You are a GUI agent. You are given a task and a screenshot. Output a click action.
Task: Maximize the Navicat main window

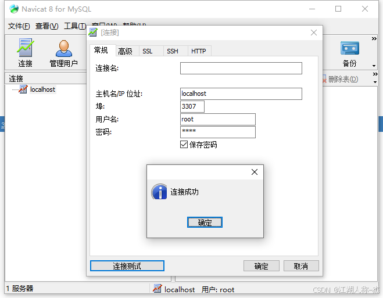click(338, 9)
